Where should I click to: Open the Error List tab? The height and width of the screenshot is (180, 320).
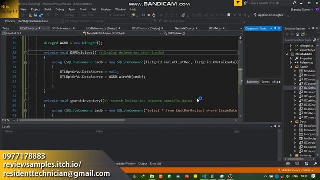click(x=155, y=164)
